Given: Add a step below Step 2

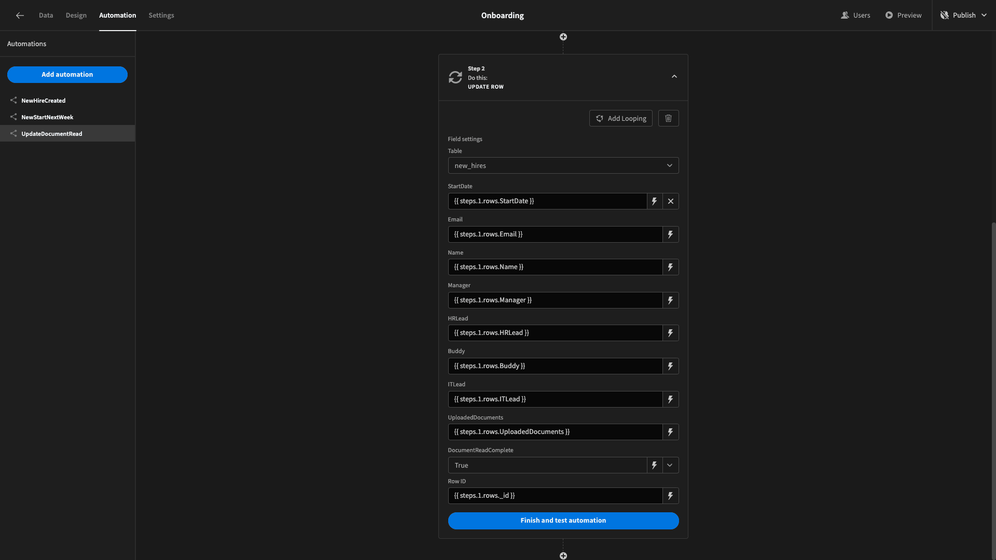Looking at the screenshot, I should [x=563, y=556].
